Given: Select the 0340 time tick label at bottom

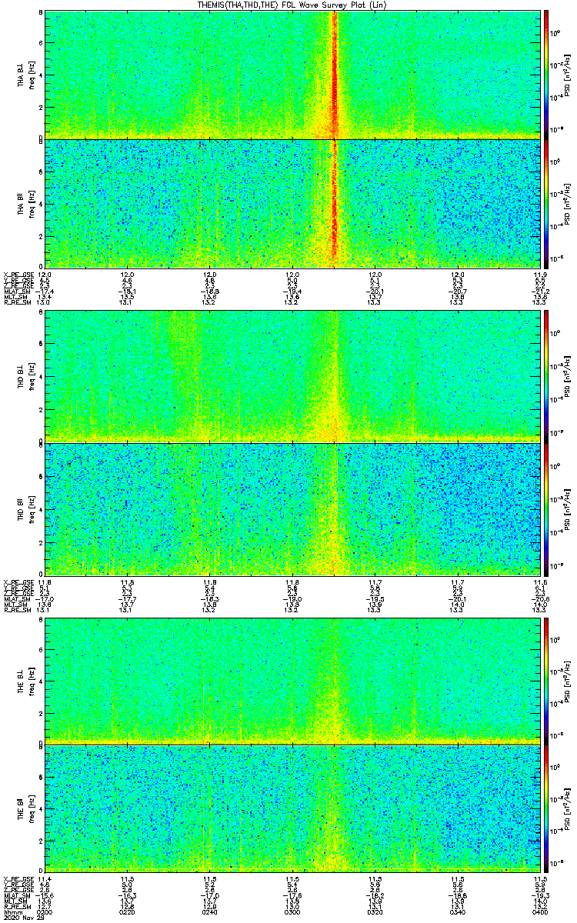Looking at the screenshot, I should pos(458,911).
